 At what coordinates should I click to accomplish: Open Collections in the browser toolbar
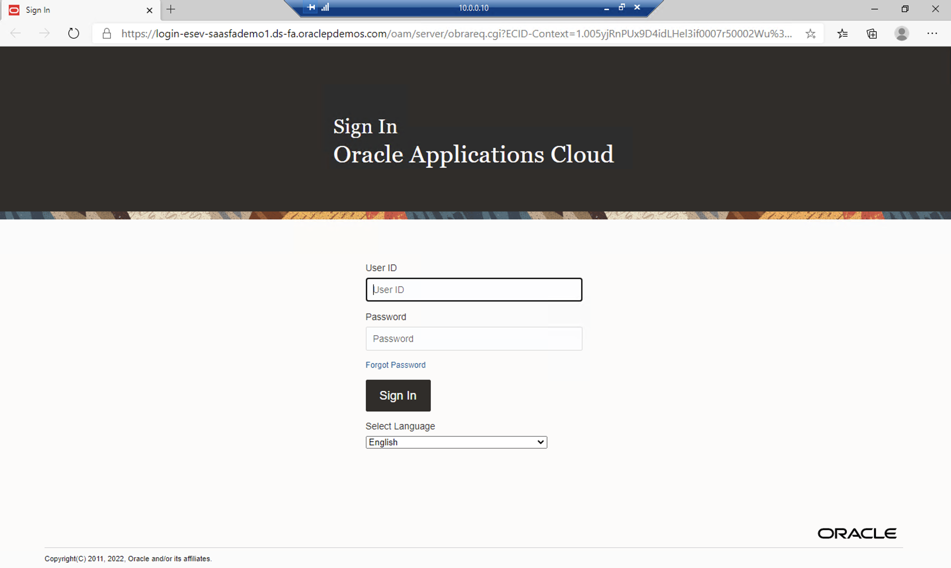[x=871, y=34]
